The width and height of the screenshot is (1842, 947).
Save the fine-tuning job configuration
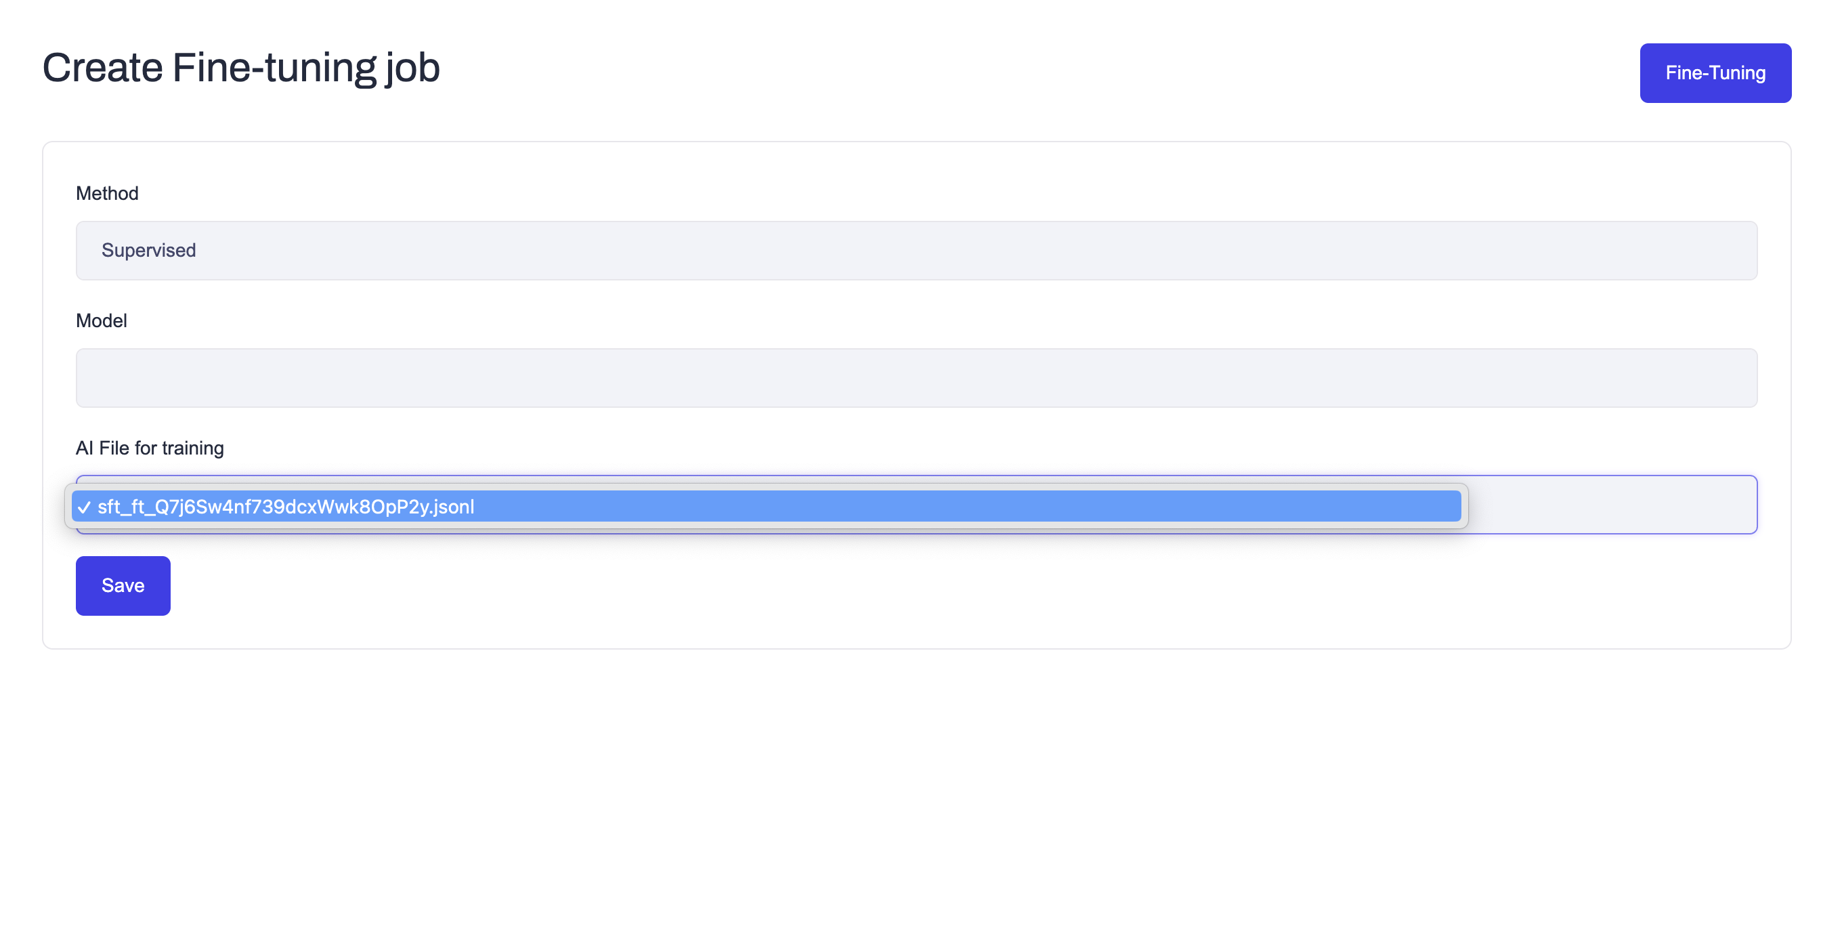point(123,585)
